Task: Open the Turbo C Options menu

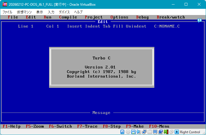Action: (119, 17)
